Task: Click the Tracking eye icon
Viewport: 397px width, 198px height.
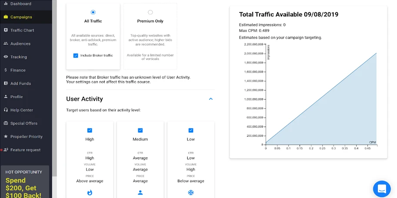Action: (6, 56)
